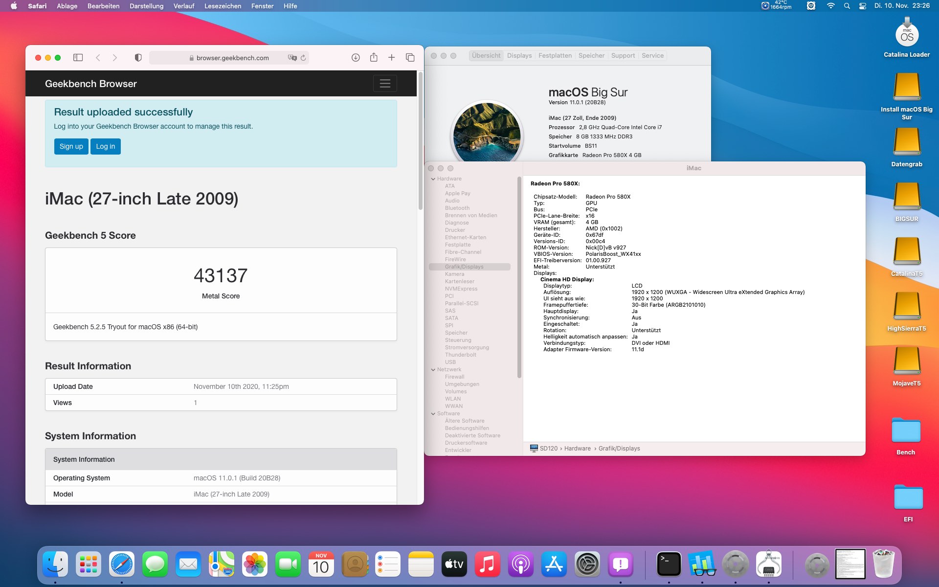The width and height of the screenshot is (939, 587).
Task: Toggle the Safari sidebar icon
Action: [78, 58]
